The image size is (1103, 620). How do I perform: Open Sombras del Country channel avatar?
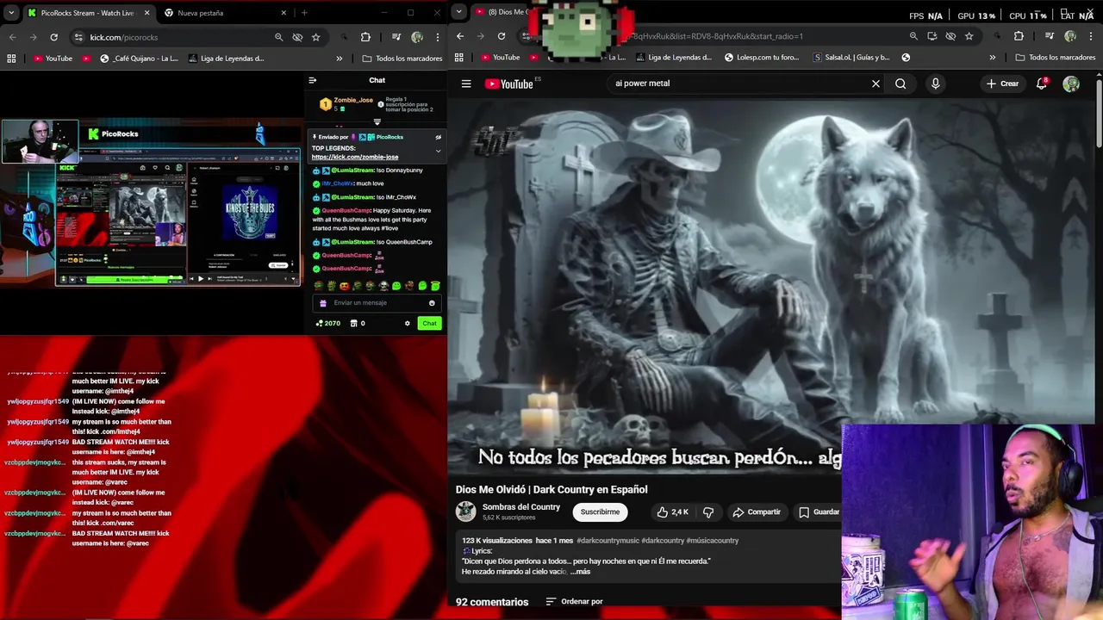[x=466, y=512]
